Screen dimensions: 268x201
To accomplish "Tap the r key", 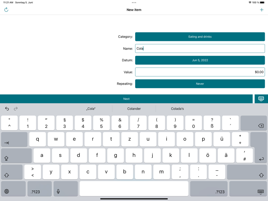I will pyautogui.click(x=93, y=139).
